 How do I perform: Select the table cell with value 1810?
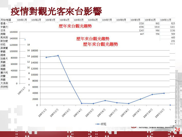157,27
